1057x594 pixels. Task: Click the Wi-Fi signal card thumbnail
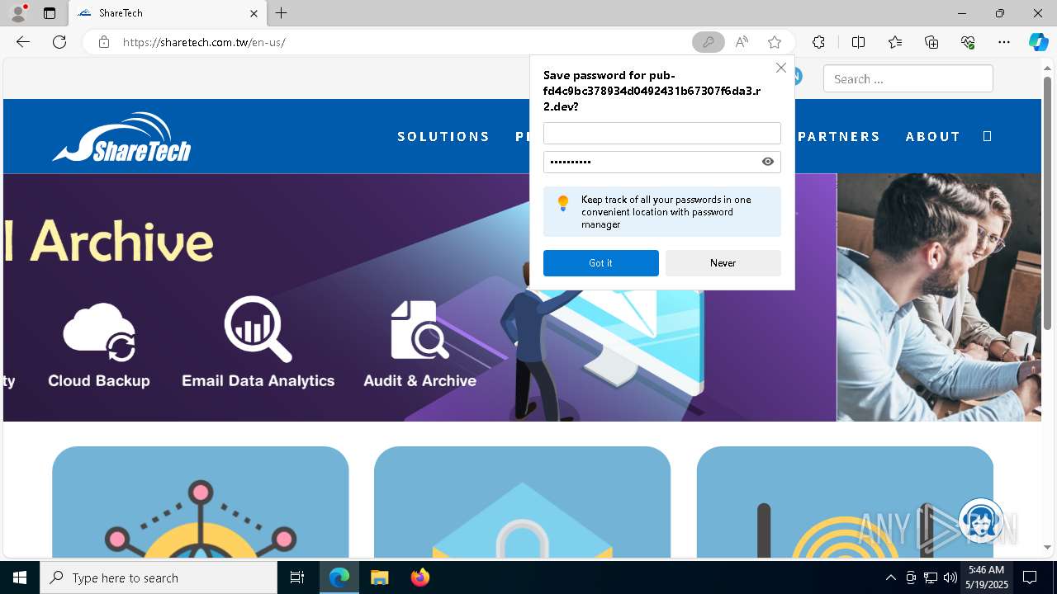845,502
